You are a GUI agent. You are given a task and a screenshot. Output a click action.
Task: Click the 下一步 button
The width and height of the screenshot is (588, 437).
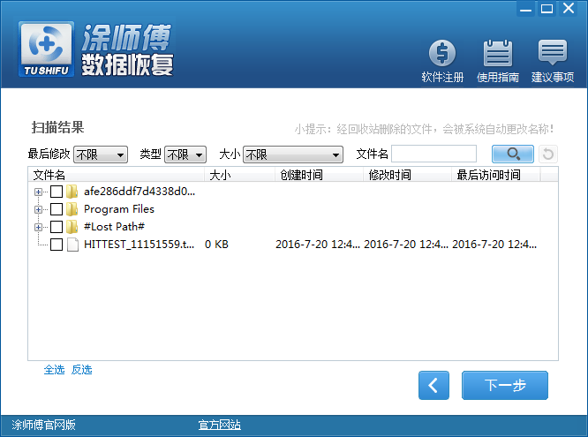click(505, 385)
